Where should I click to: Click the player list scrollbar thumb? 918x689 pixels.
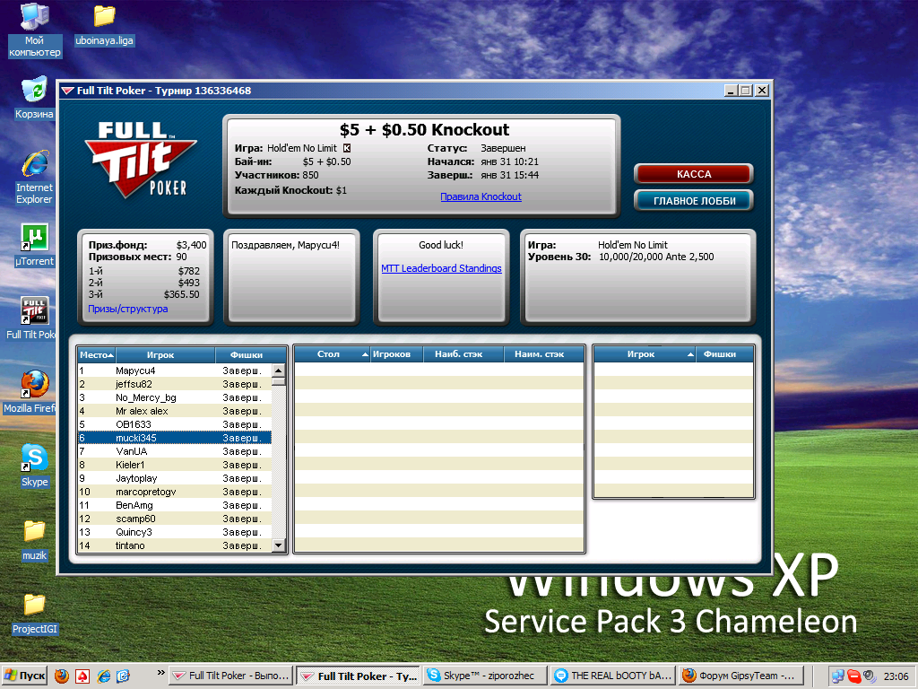click(279, 381)
